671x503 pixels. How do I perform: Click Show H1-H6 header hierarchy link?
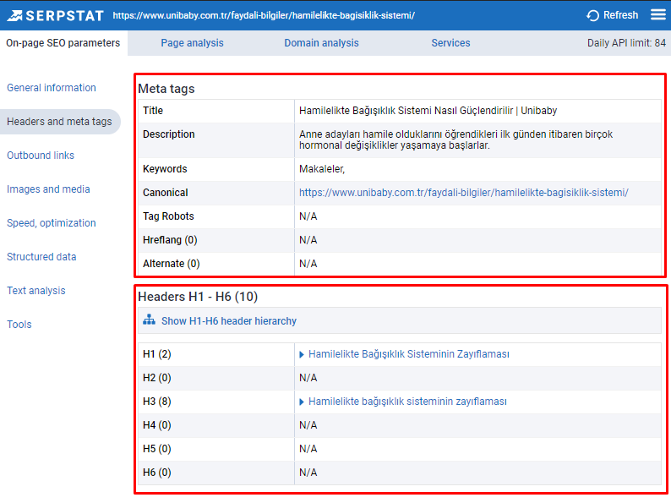[229, 321]
